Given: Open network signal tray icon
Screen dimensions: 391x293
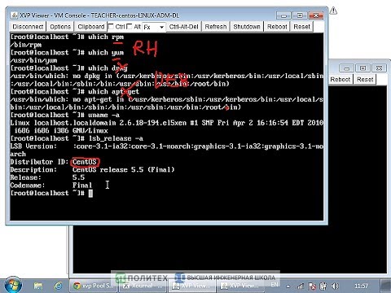Looking at the screenshot, I should pyautogui.click(x=300, y=286).
